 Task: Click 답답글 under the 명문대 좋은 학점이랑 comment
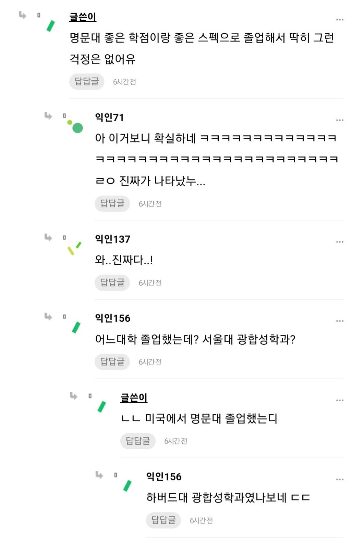point(86,82)
